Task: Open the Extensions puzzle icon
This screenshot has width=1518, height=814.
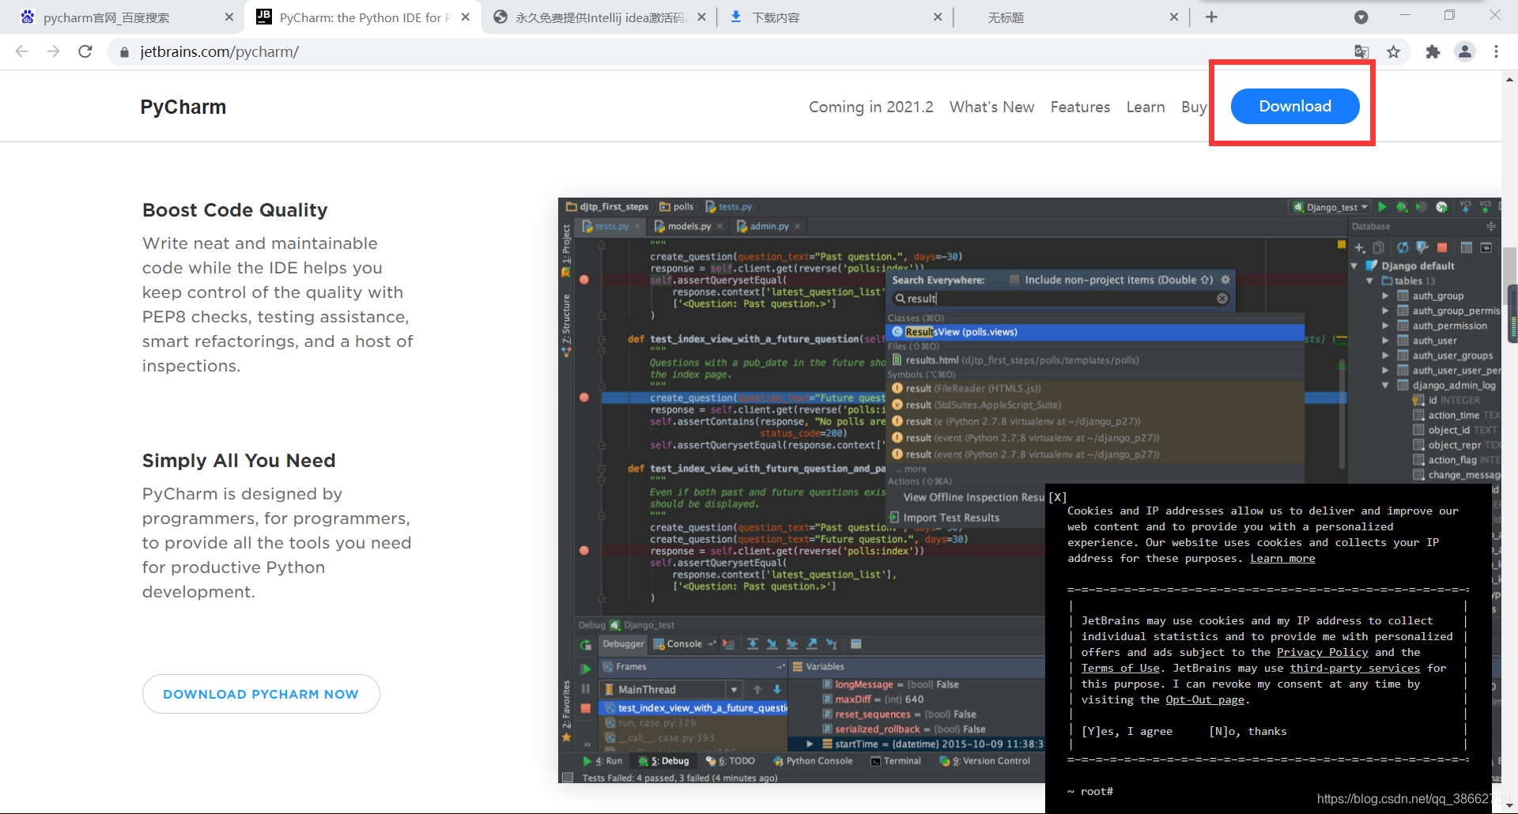Action: tap(1433, 51)
